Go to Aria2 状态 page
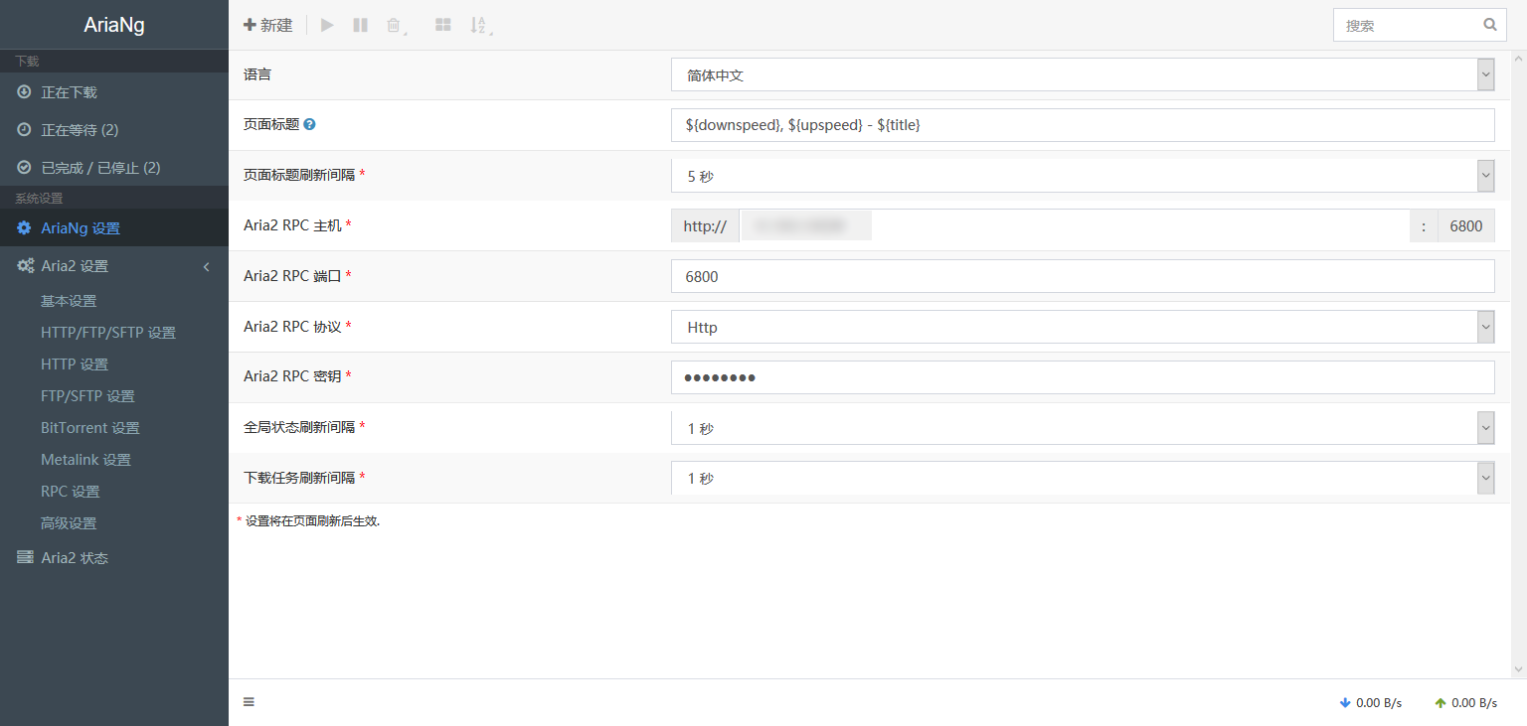The image size is (1527, 726). point(74,558)
